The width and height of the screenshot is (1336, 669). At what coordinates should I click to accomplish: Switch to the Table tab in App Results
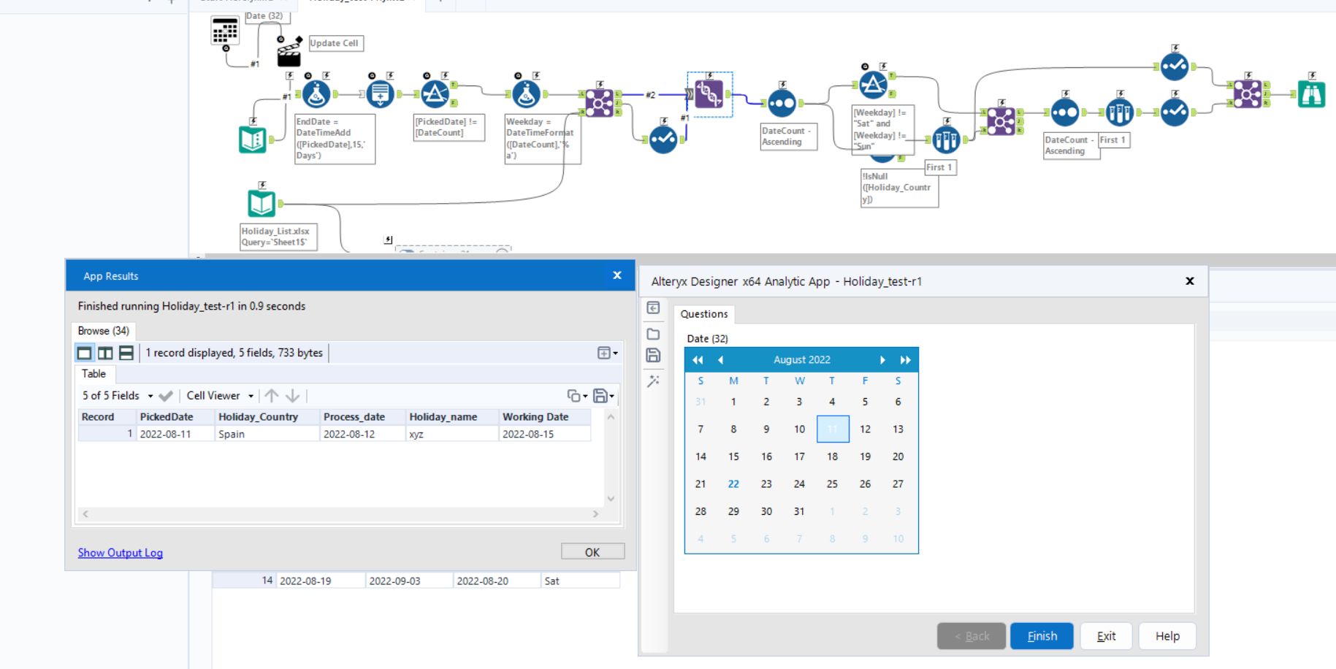click(93, 374)
